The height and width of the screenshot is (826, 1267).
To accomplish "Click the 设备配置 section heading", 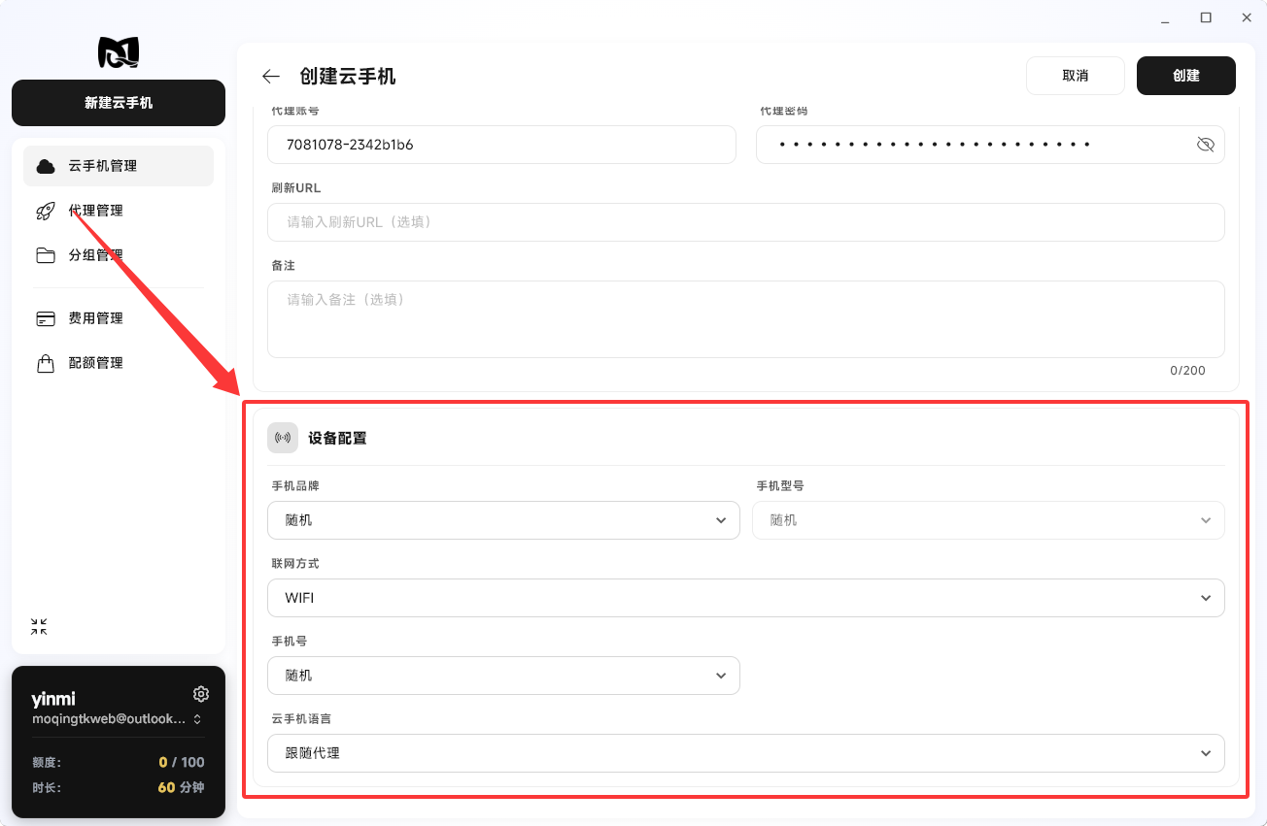I will [337, 438].
